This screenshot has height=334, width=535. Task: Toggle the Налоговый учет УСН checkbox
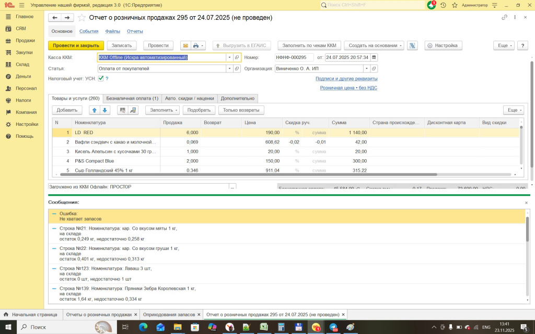101,78
